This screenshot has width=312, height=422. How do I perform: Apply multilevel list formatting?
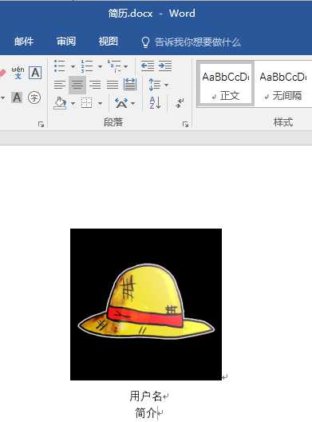(x=114, y=66)
